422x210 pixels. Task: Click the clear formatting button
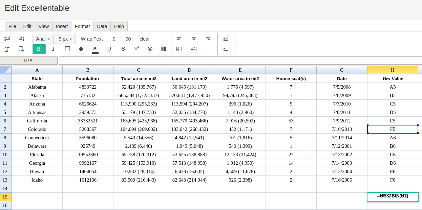pyautogui.click(x=145, y=39)
